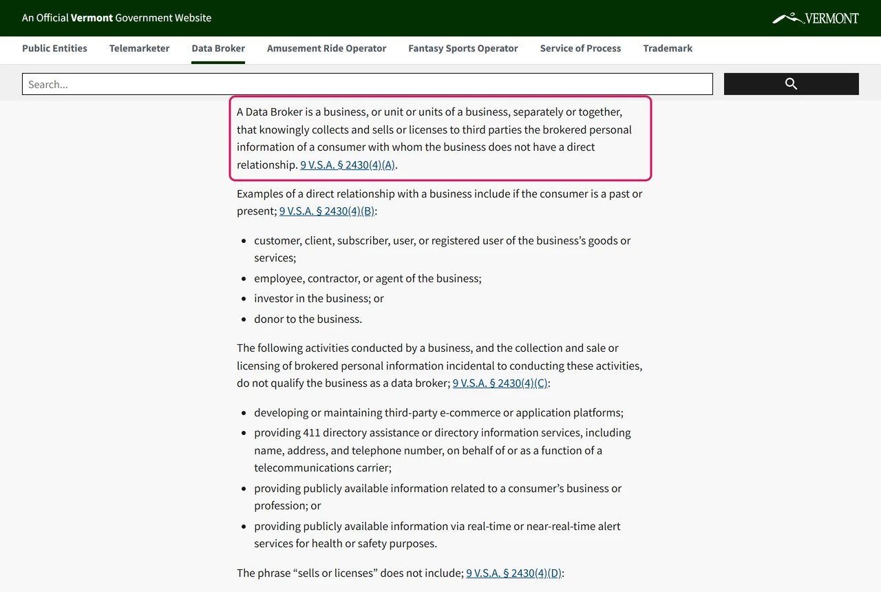Screen dimensions: 881x592
Task: Click "employee, contractor, or agent of the business;"
Action: (x=368, y=278)
